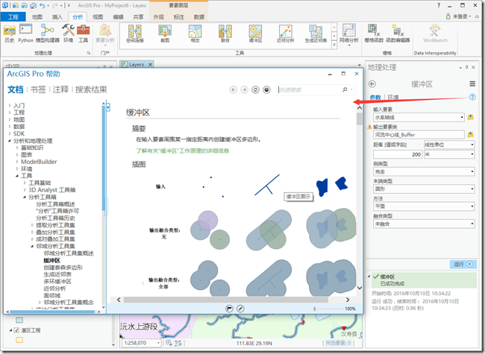Select the 空间连接 spatial join tool
This screenshot has width=485, height=354.
click(x=135, y=34)
